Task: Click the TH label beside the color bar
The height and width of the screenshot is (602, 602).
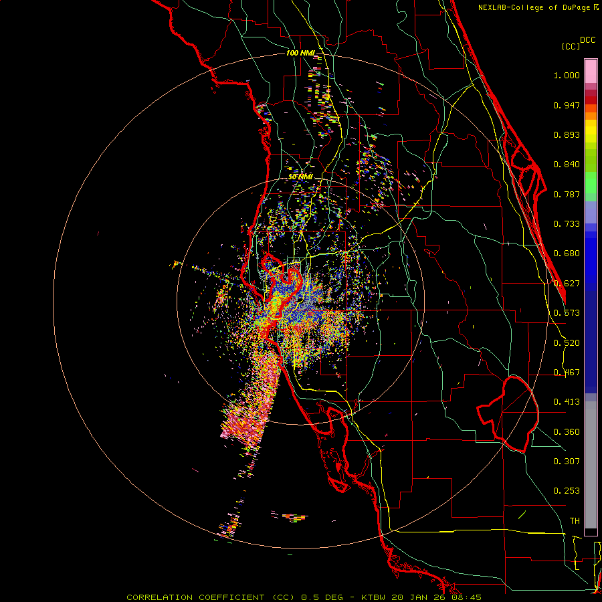Action: [x=575, y=521]
